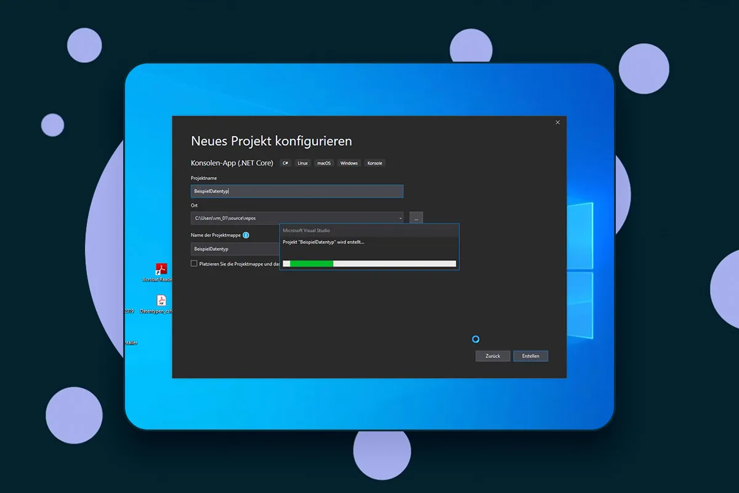Open the browse button with three dots
This screenshot has width=739, height=493.
pos(416,218)
